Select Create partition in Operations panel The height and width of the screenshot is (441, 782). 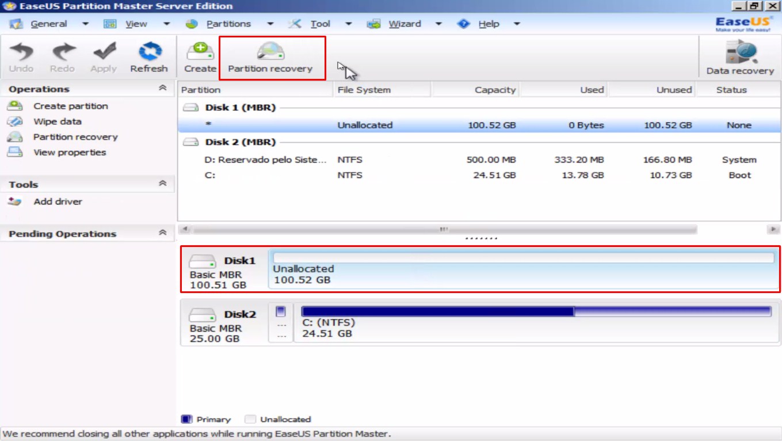[x=70, y=106]
